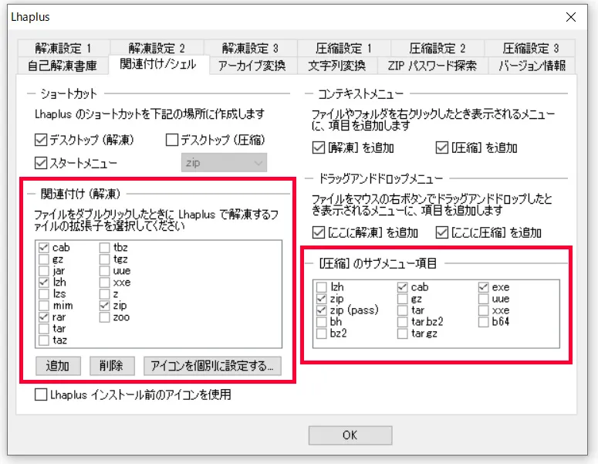Confirm settings with the OK button
The height and width of the screenshot is (464, 598).
click(350, 435)
